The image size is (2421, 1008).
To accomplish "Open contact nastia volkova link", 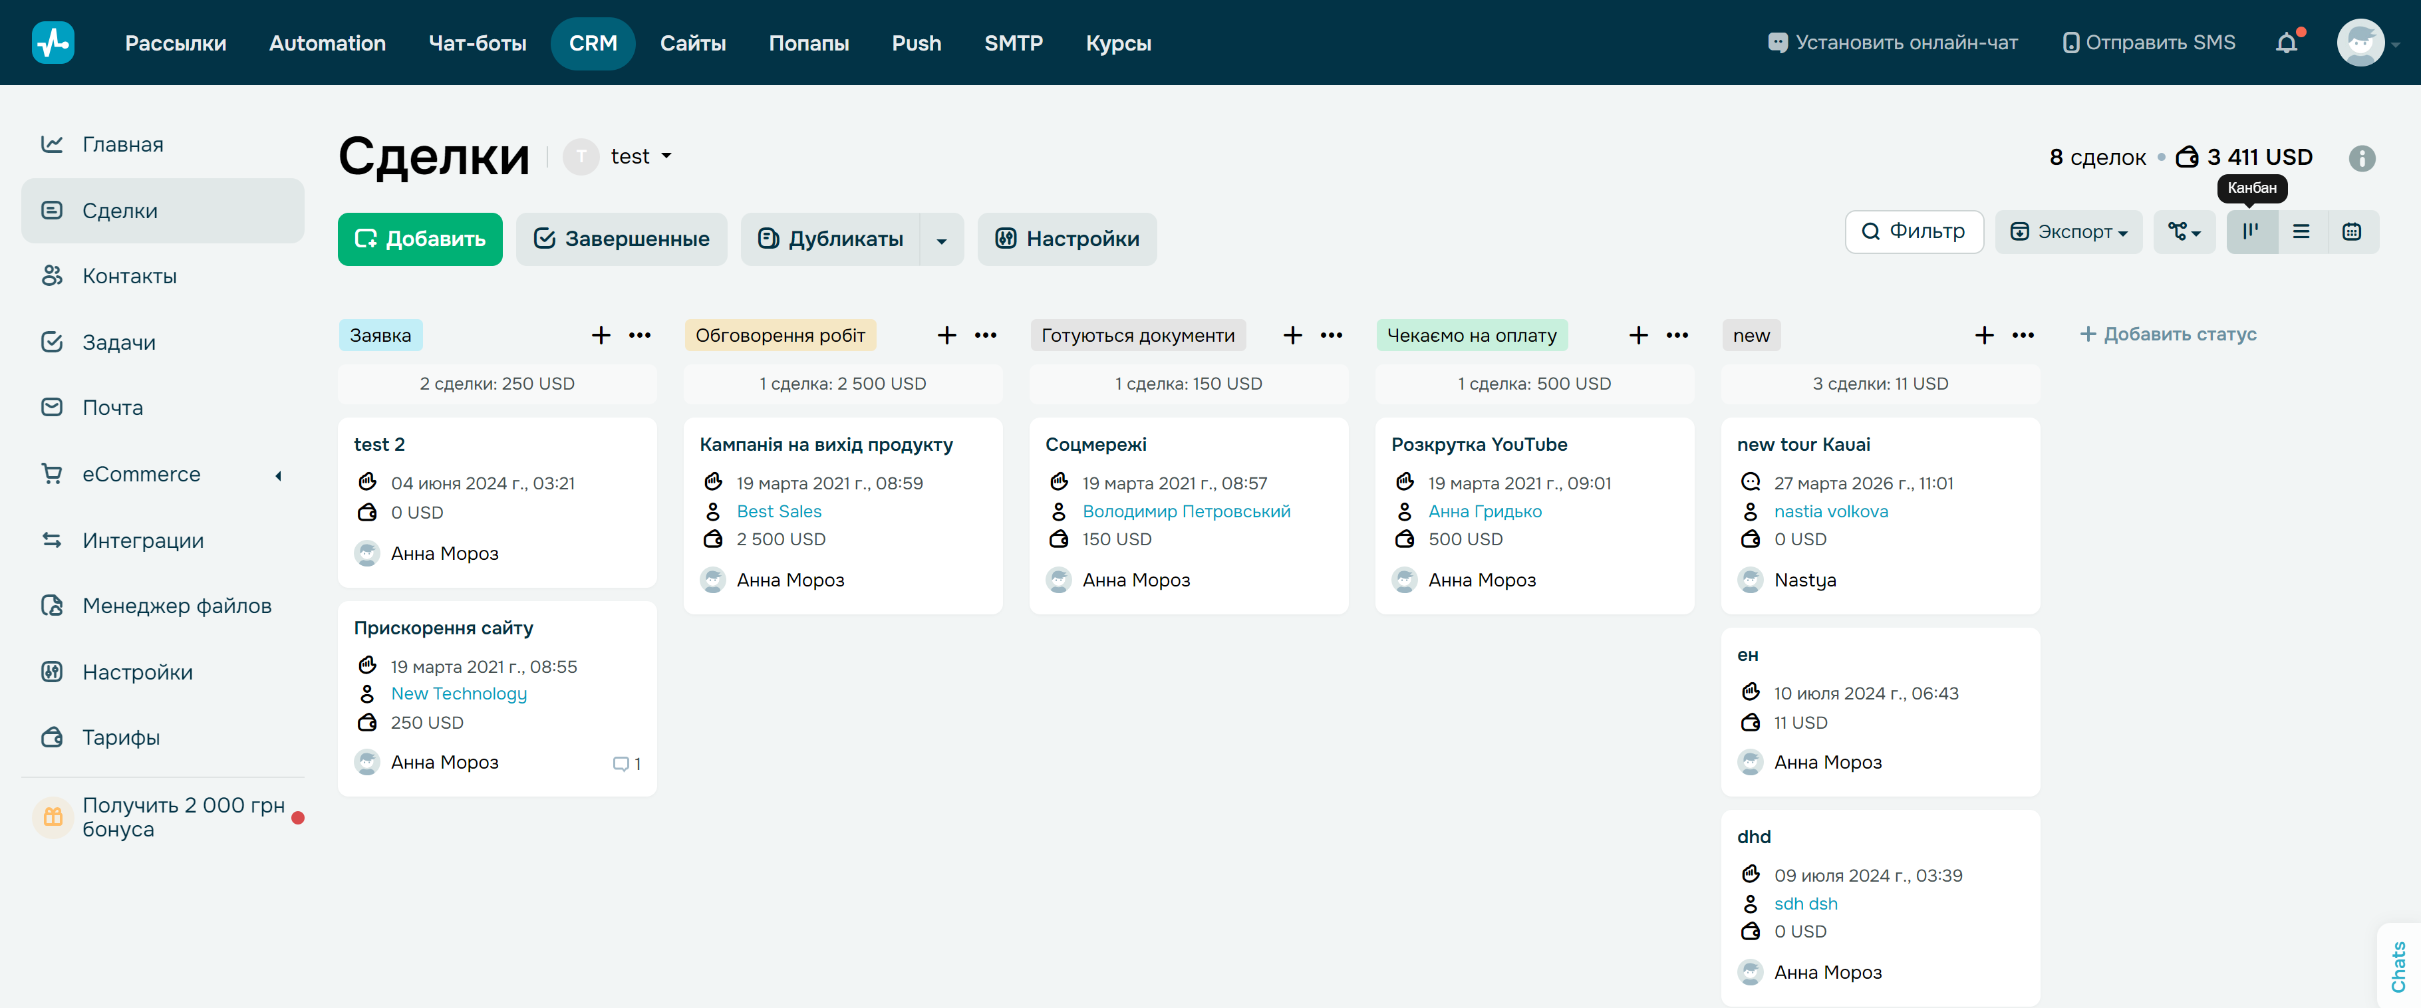I will [x=1831, y=511].
